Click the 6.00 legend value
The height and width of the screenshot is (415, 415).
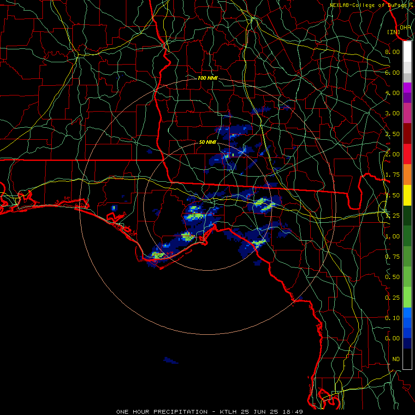pyautogui.click(x=392, y=72)
